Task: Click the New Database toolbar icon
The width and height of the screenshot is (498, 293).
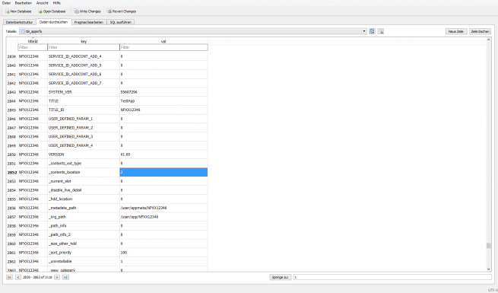Action: (8, 11)
